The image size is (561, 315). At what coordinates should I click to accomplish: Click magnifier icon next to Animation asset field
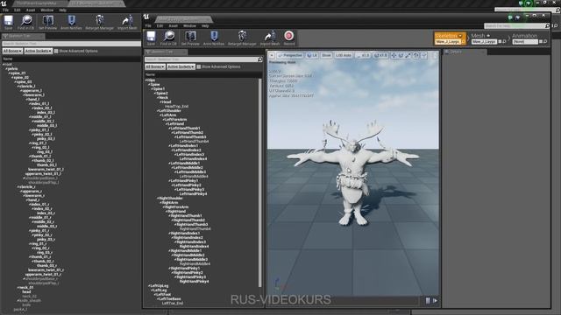(545, 42)
